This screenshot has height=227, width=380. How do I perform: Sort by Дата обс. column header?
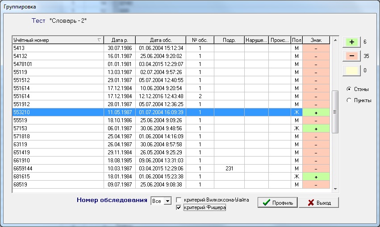pos(160,40)
